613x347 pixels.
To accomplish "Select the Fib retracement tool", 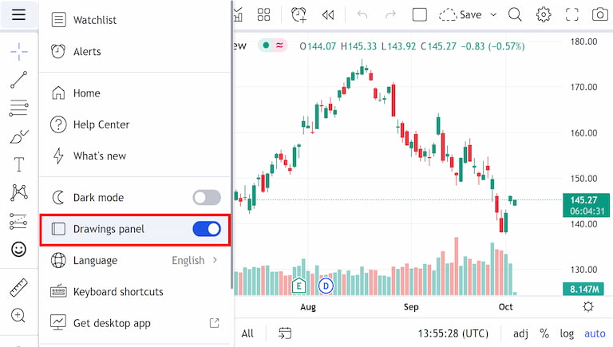I will coord(19,108).
